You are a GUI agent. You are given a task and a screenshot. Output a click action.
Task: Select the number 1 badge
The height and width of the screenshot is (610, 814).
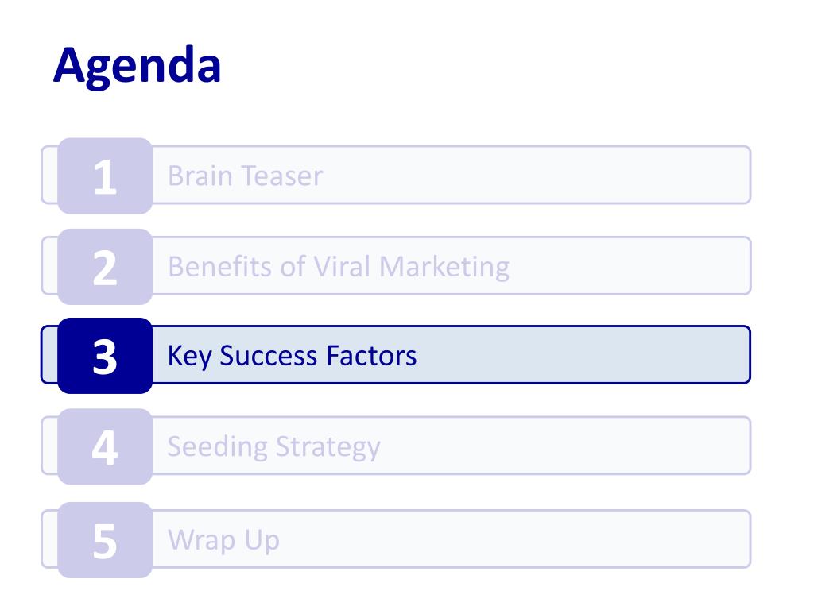pos(105,176)
